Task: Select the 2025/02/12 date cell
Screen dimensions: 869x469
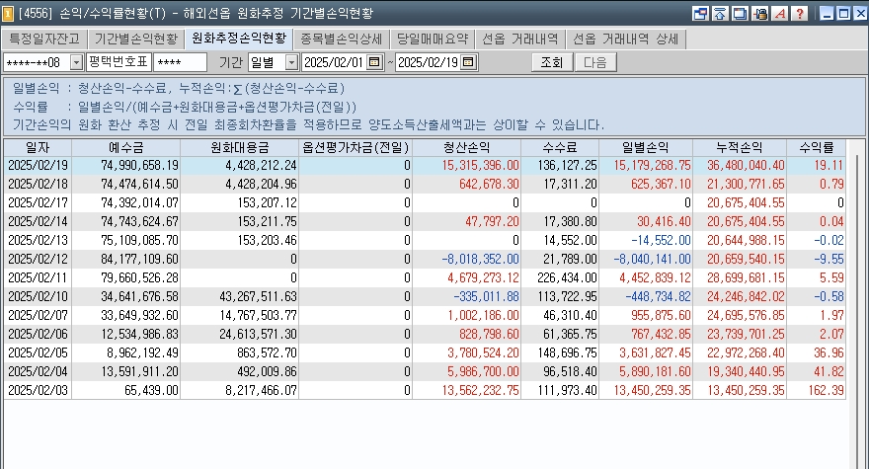Action: (x=38, y=259)
